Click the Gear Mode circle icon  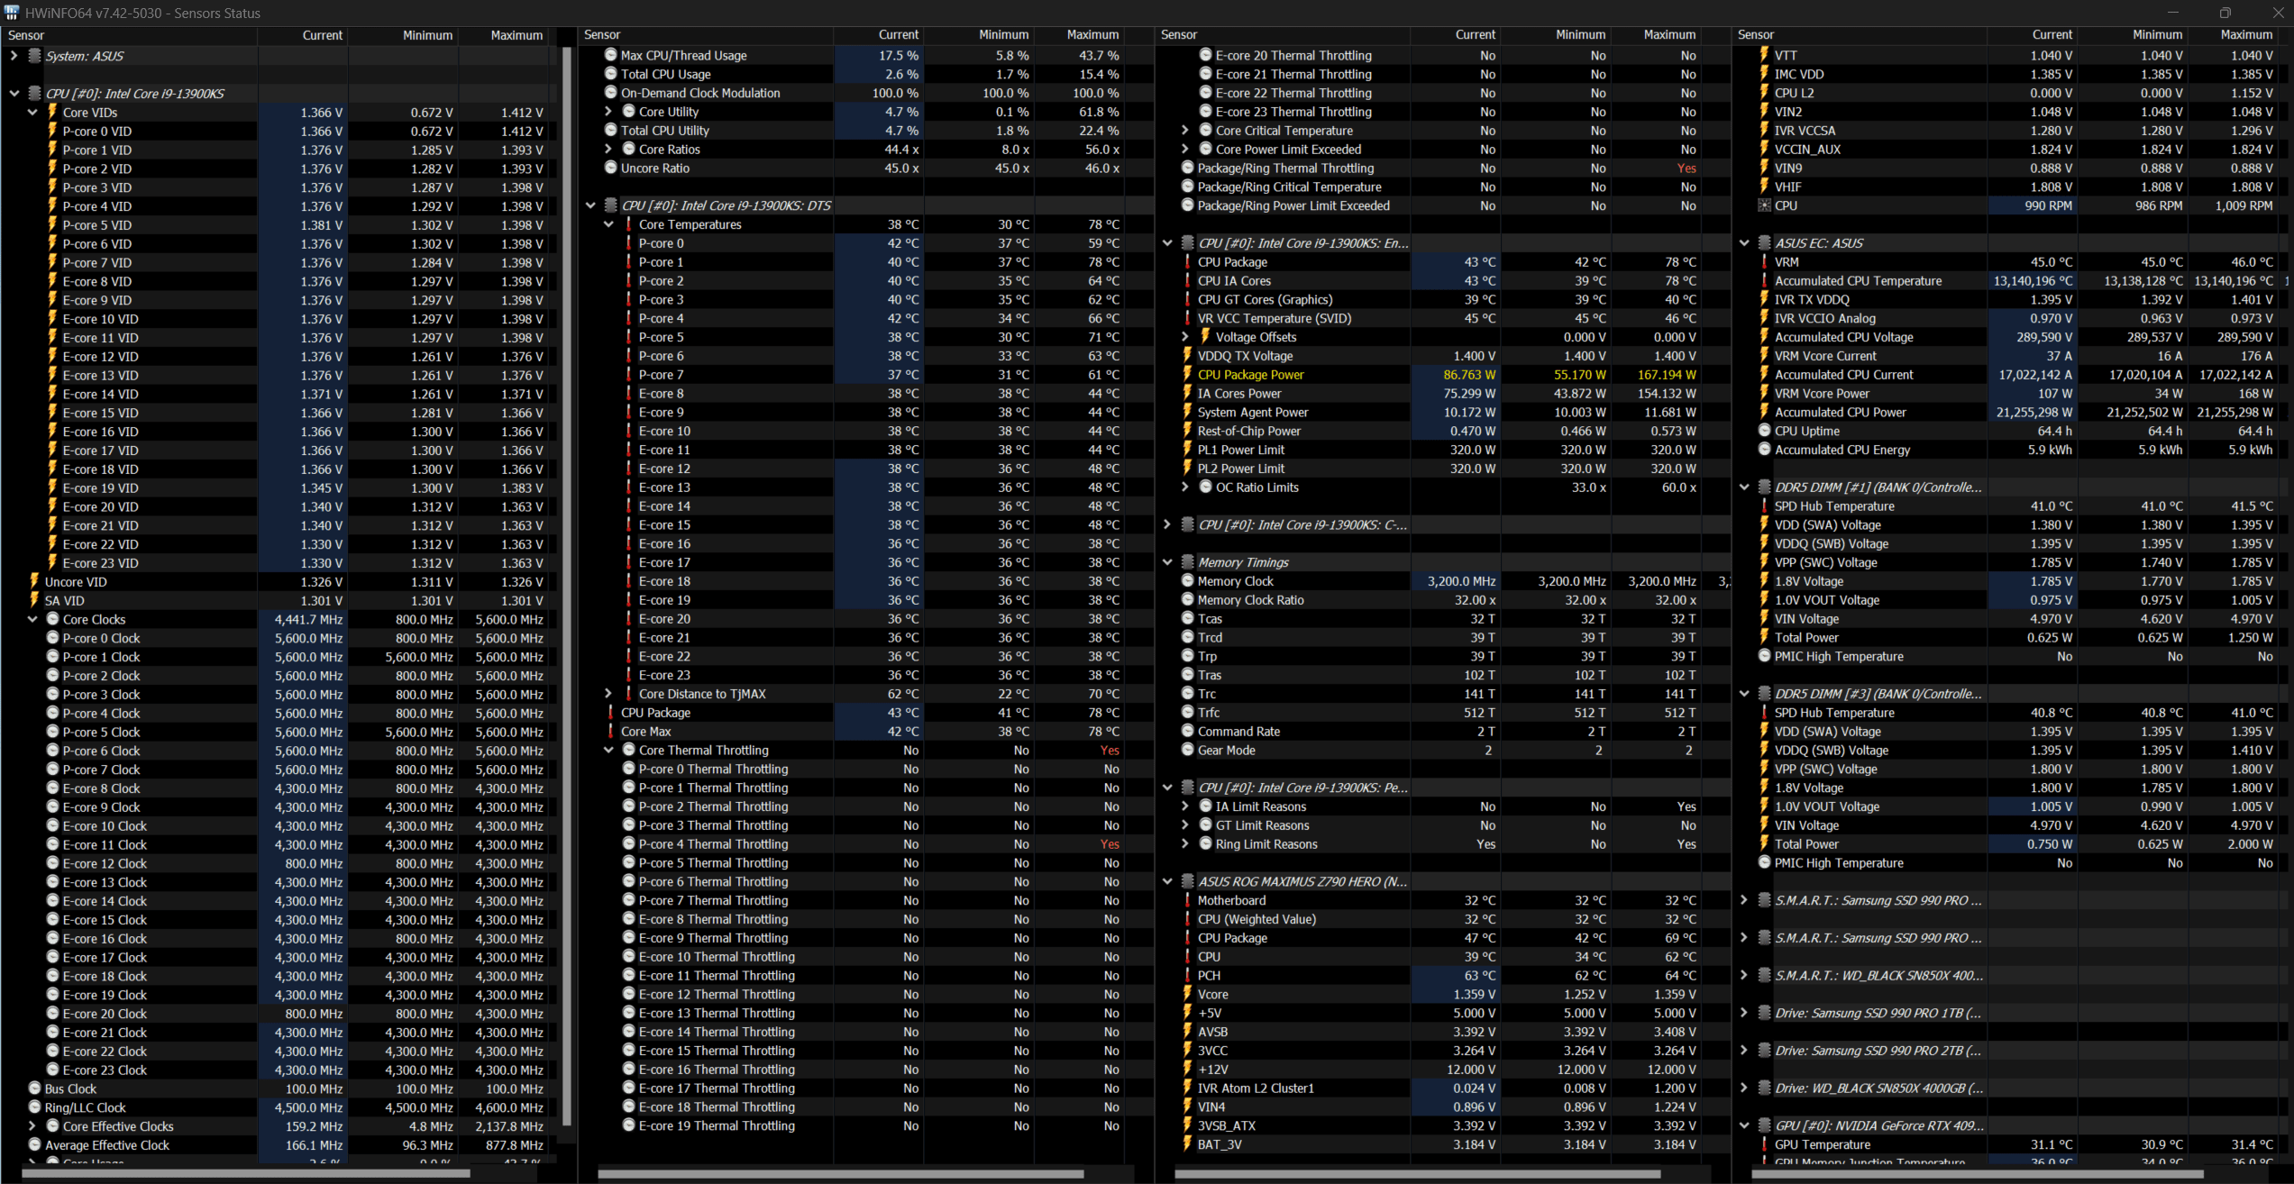[x=1187, y=751]
